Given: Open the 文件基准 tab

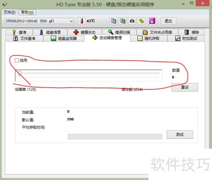Looking at the screenshot, I should point(24,39).
